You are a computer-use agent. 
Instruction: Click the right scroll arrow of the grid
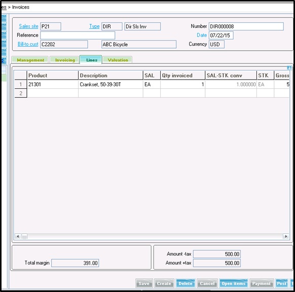pyautogui.click(x=286, y=236)
